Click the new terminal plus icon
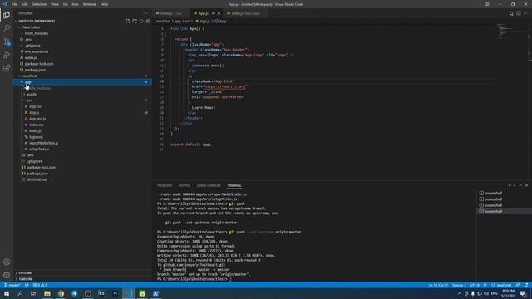Screen dimensions: 532x299 coord(510,185)
